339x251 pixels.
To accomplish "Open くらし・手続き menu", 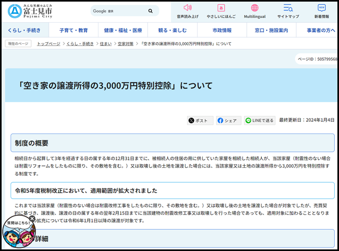I will (24, 30).
